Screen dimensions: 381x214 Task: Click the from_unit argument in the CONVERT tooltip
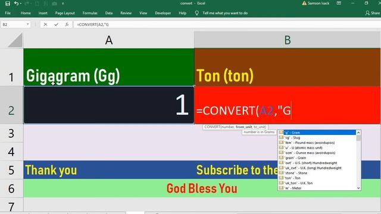[243, 127]
